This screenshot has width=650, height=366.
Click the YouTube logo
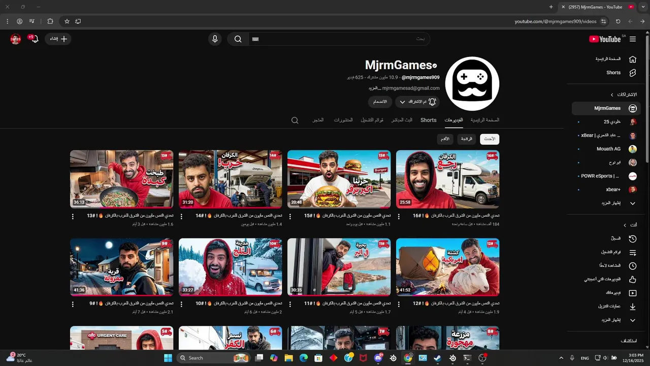[x=605, y=39]
